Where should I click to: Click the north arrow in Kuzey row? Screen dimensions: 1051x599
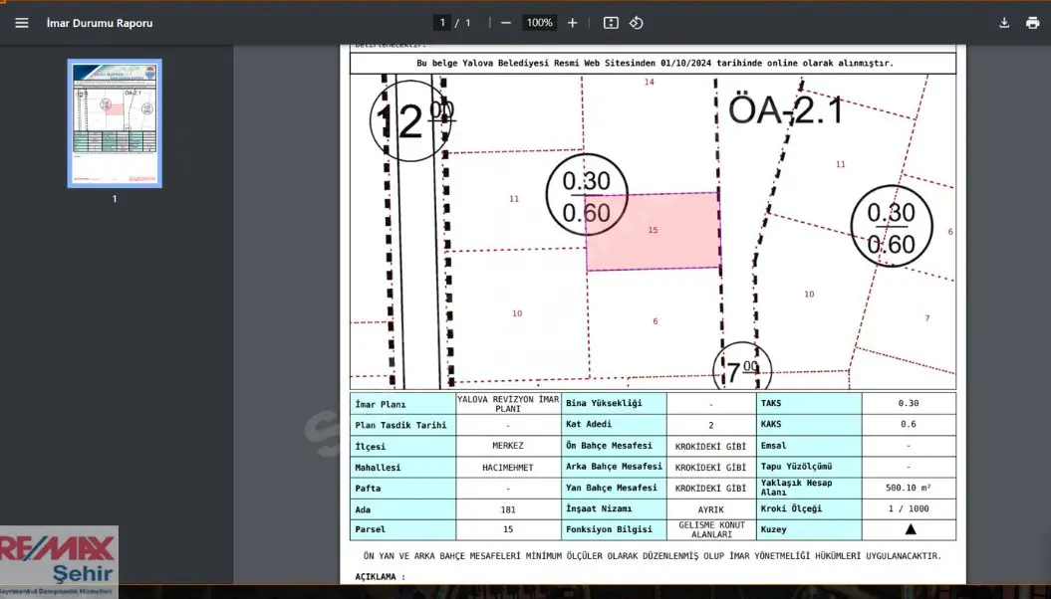click(911, 529)
